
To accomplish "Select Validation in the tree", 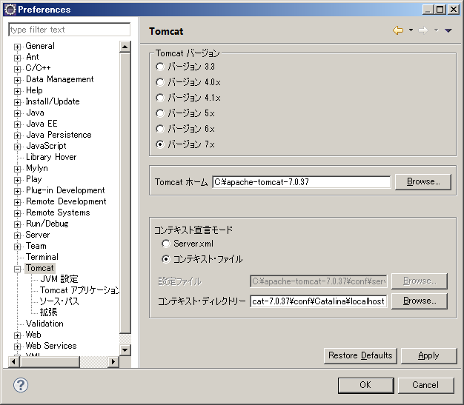I will 44,324.
